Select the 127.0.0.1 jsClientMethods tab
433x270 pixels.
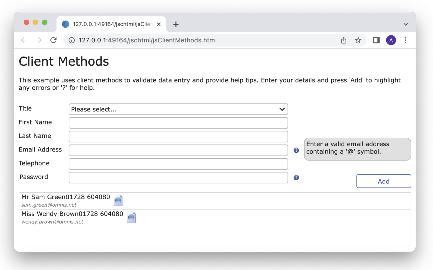pyautogui.click(x=111, y=24)
